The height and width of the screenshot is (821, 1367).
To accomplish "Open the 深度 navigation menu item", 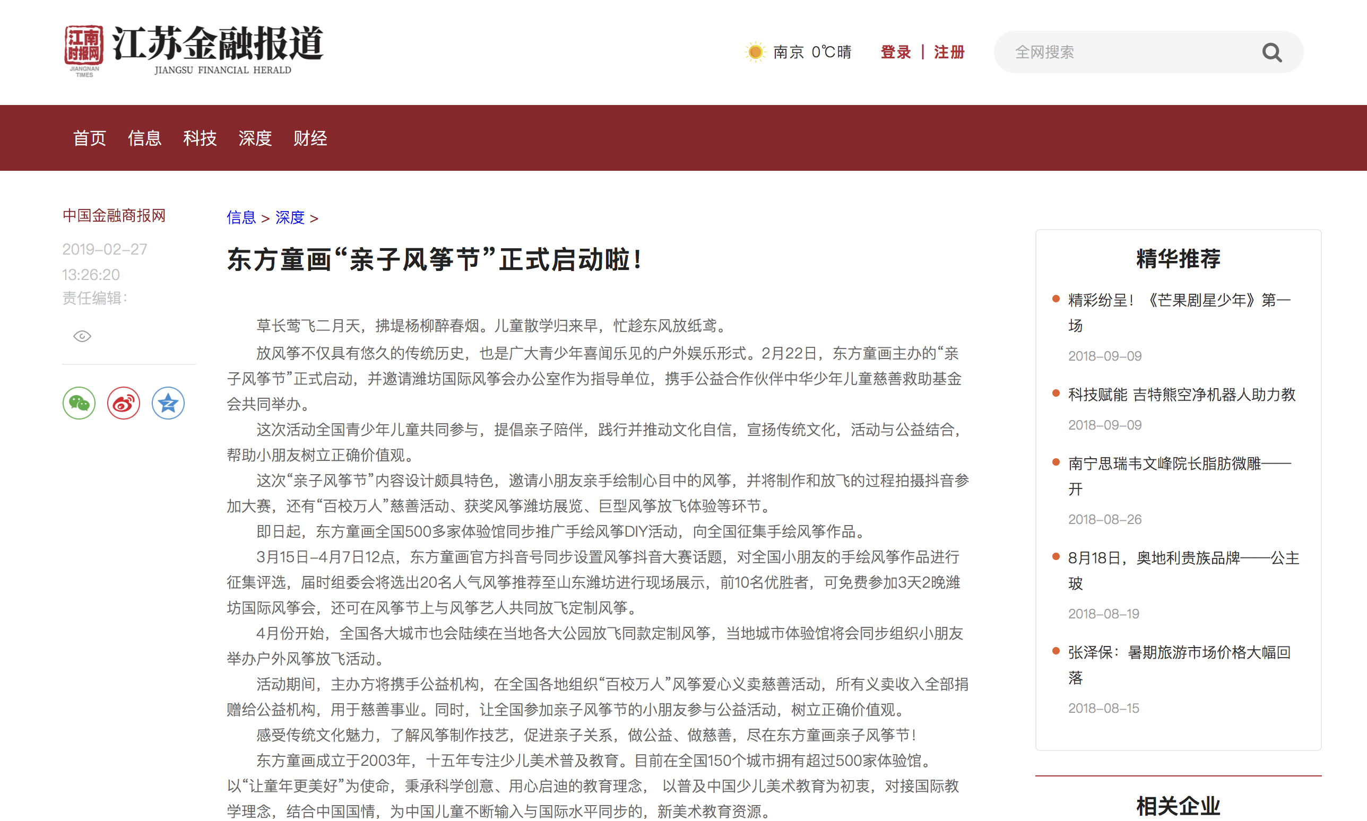I will (x=255, y=138).
